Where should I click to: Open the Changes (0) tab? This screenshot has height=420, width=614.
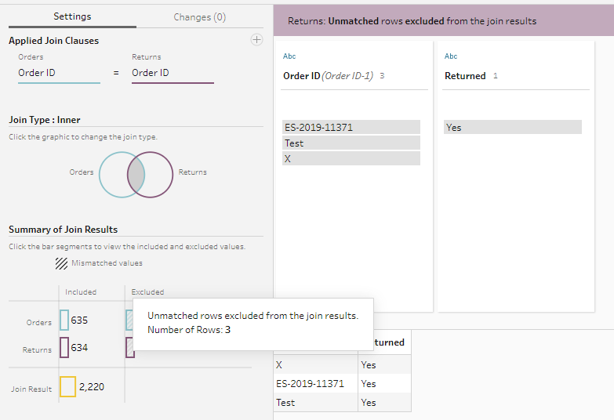tap(199, 16)
